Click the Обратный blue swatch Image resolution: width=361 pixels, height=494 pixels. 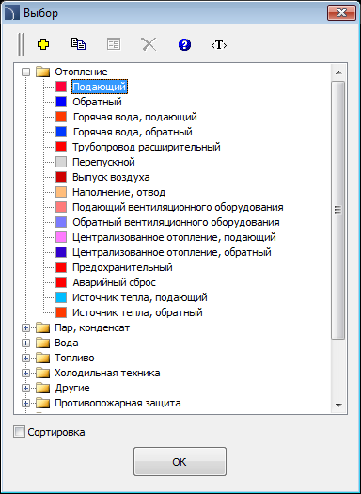point(61,102)
